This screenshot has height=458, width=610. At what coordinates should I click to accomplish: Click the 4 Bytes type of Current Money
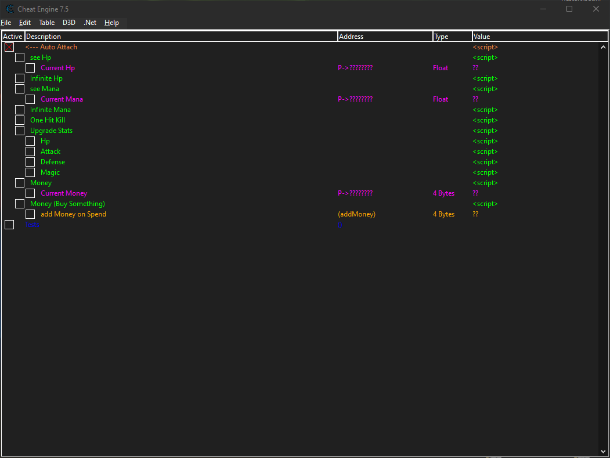[443, 193]
